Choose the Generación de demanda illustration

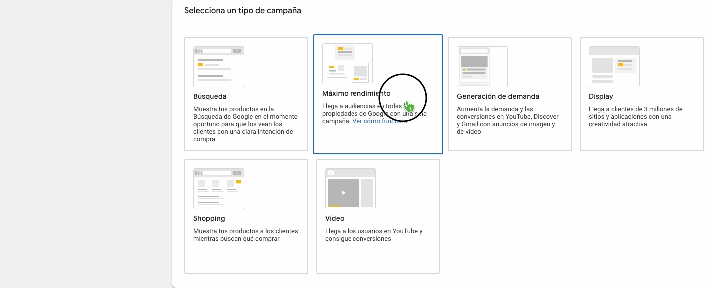tap(482, 67)
